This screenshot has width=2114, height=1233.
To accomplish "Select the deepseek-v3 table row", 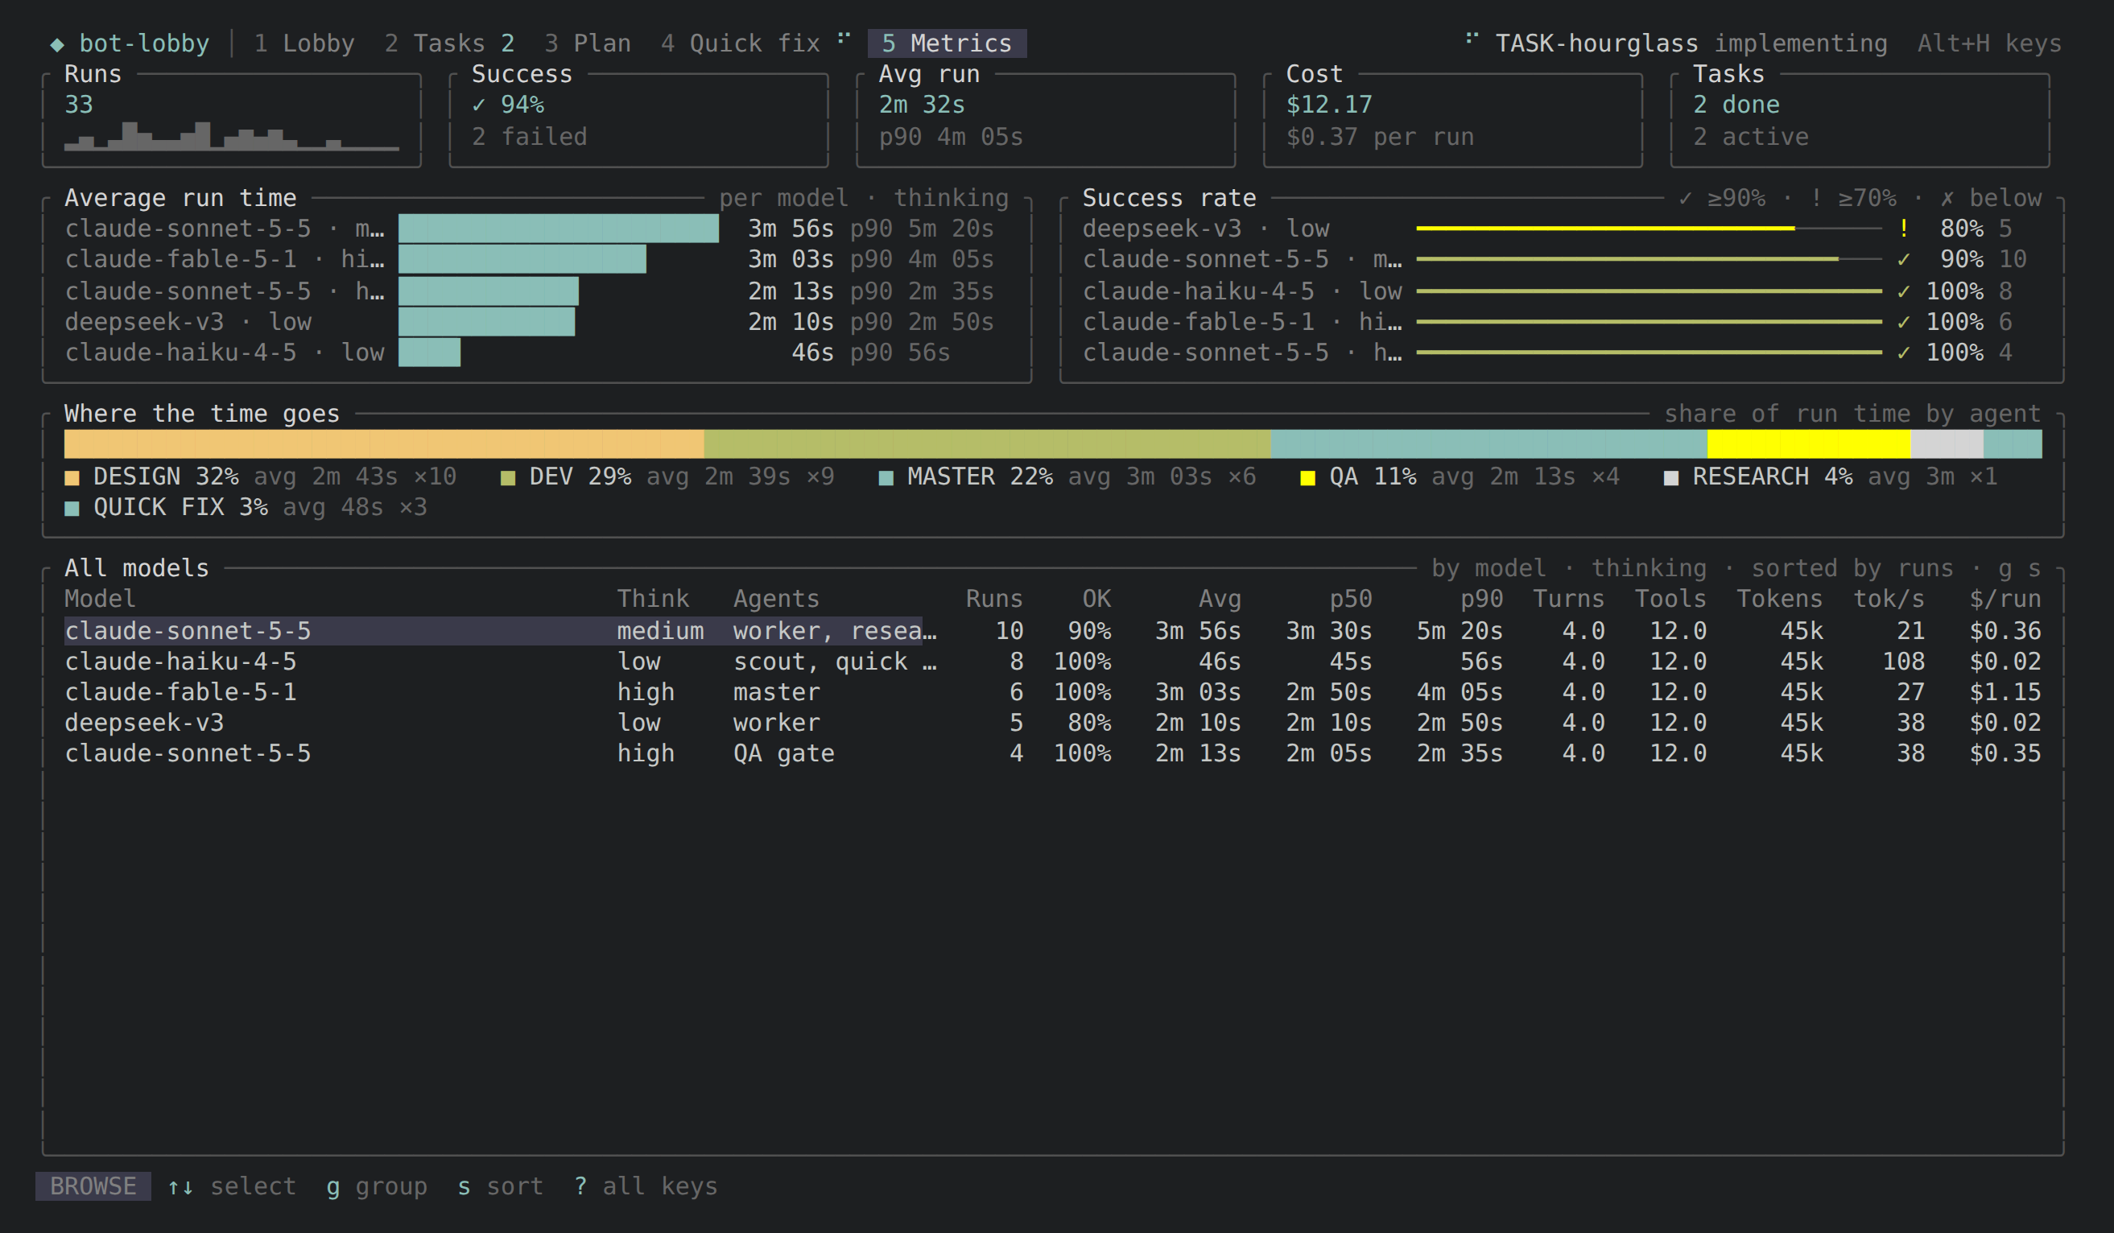I will tap(1053, 722).
